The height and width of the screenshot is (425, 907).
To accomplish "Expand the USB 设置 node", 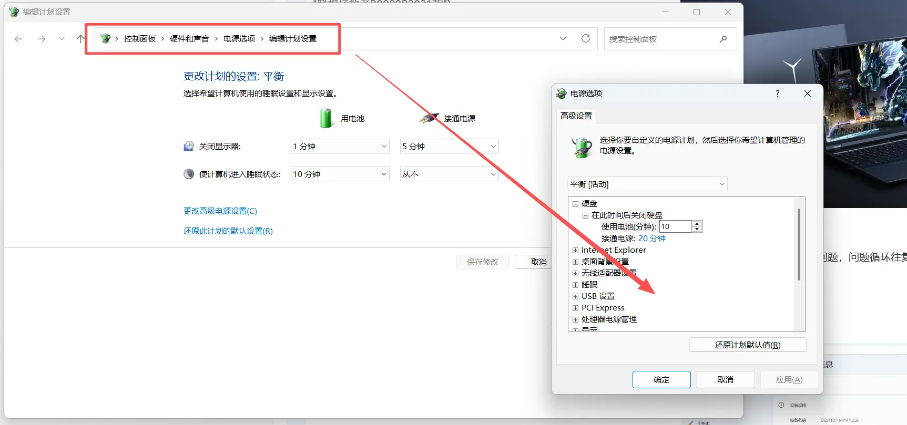I will click(x=575, y=296).
